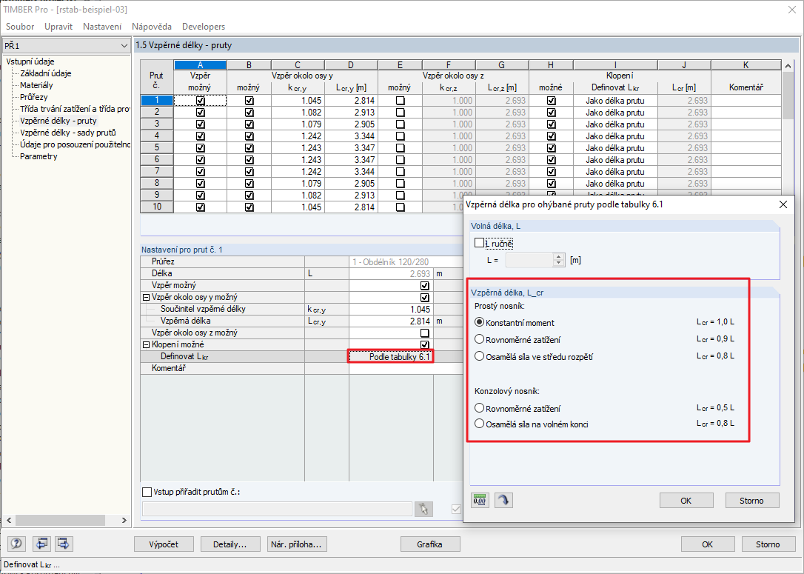Select 'Osamělá síla na volném konci'
Viewport: 804px width, 574px height.
[480, 424]
